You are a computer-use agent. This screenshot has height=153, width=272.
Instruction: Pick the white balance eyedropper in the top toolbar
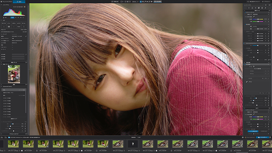pos(145,2)
